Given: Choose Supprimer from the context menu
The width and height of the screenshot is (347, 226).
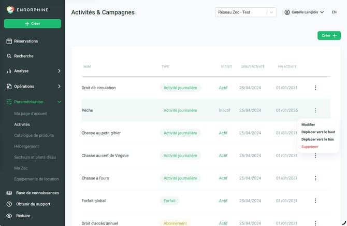Looking at the screenshot, I should coord(310,147).
